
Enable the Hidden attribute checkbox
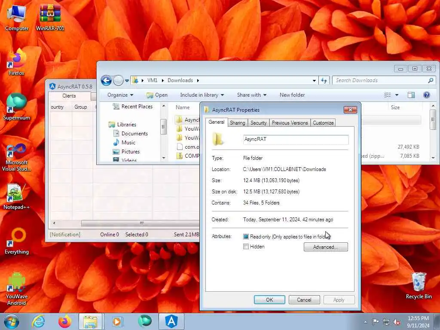pyautogui.click(x=246, y=247)
